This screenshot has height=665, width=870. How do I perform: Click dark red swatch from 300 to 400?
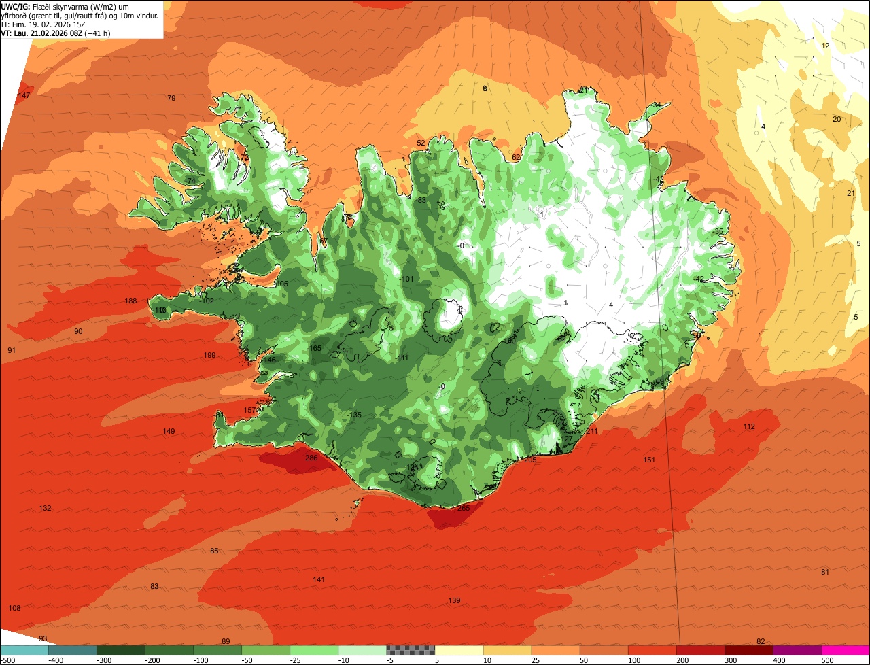(x=748, y=650)
